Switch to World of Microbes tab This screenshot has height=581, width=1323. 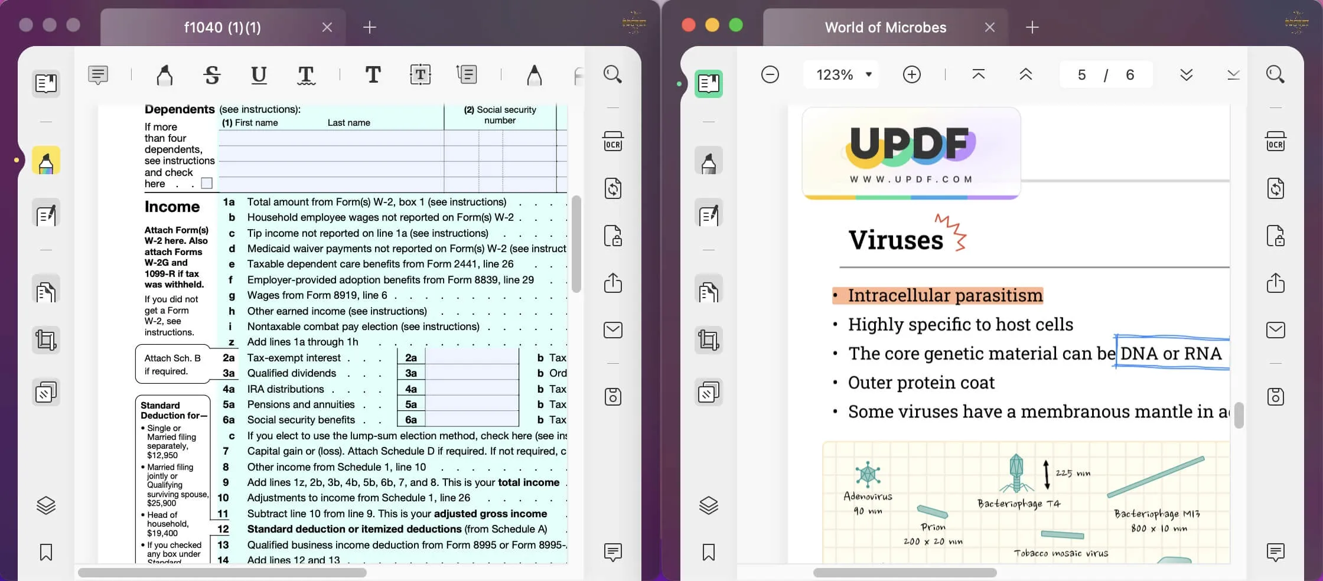885,27
